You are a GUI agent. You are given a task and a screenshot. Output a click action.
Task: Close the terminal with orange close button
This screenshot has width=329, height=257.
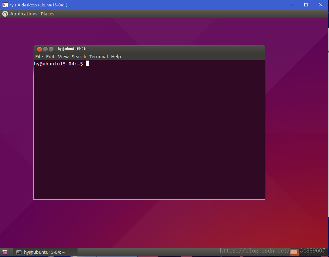pyautogui.click(x=39, y=49)
